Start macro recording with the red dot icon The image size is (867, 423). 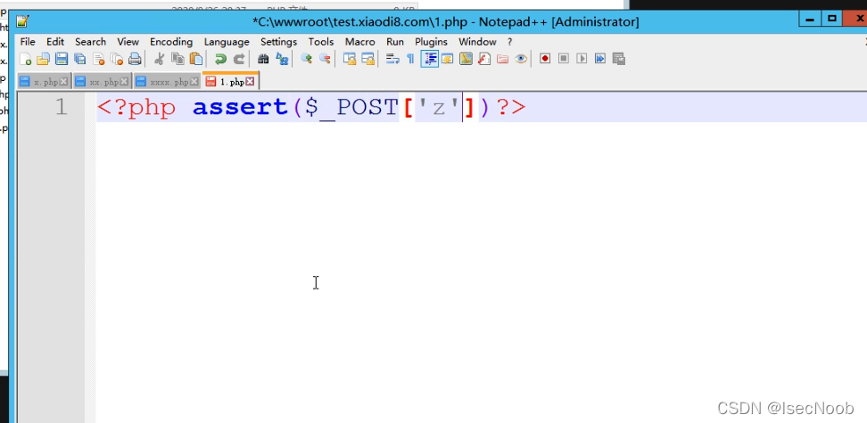545,59
